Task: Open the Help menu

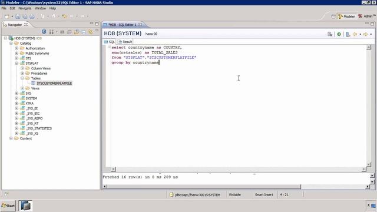Action: click(x=52, y=8)
